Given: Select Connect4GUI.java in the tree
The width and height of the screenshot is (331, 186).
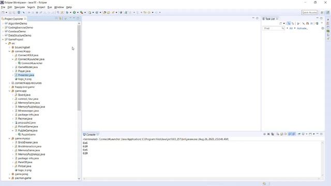Looking at the screenshot, I should click(28, 55).
